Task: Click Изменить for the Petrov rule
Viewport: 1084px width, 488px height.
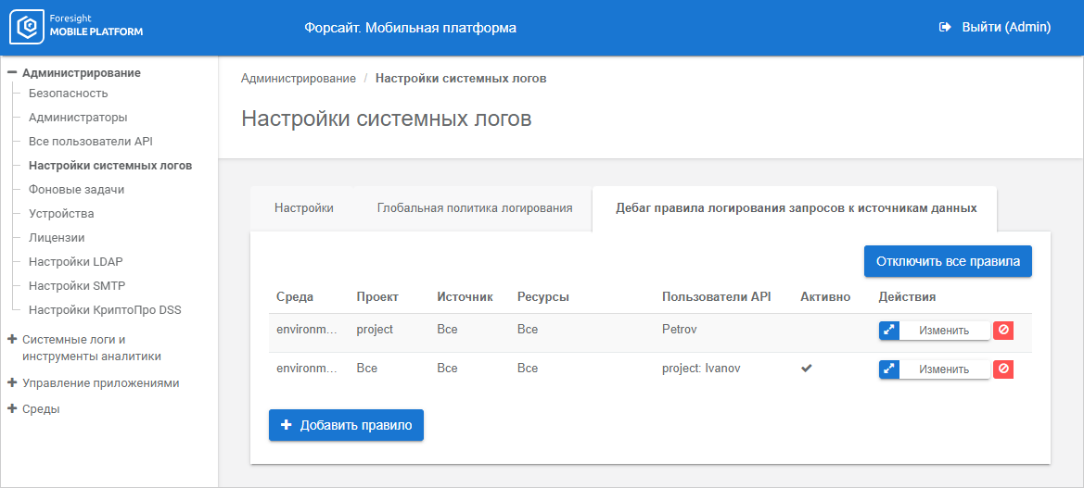Action: [944, 331]
